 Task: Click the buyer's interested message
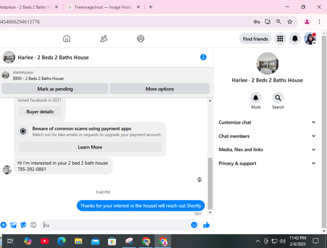click(x=63, y=166)
